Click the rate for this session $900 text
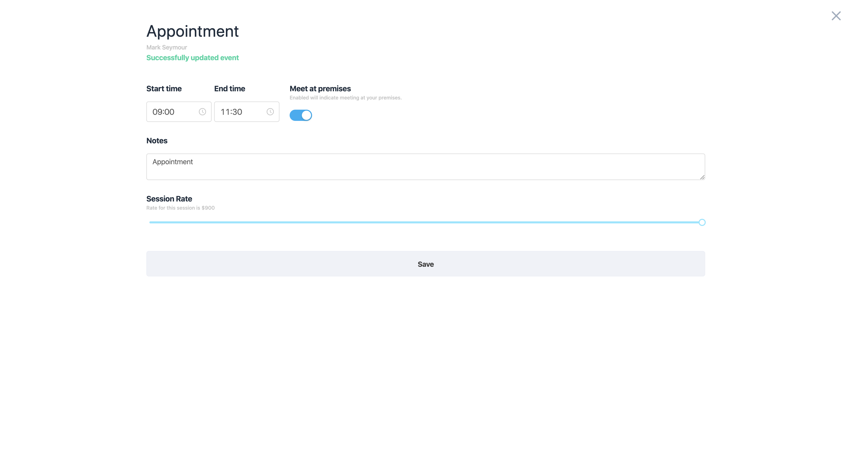The height and width of the screenshot is (457, 849). pos(180,208)
